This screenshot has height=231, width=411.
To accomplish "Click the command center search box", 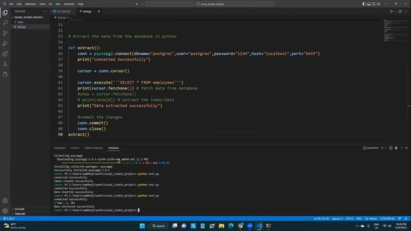I will tap(210, 4).
